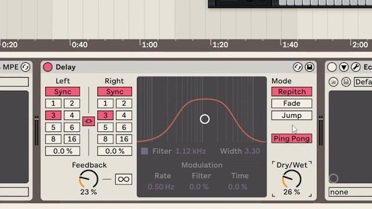Toggle the Echo device activator circle
This screenshot has width=372, height=209.
(x=332, y=67)
